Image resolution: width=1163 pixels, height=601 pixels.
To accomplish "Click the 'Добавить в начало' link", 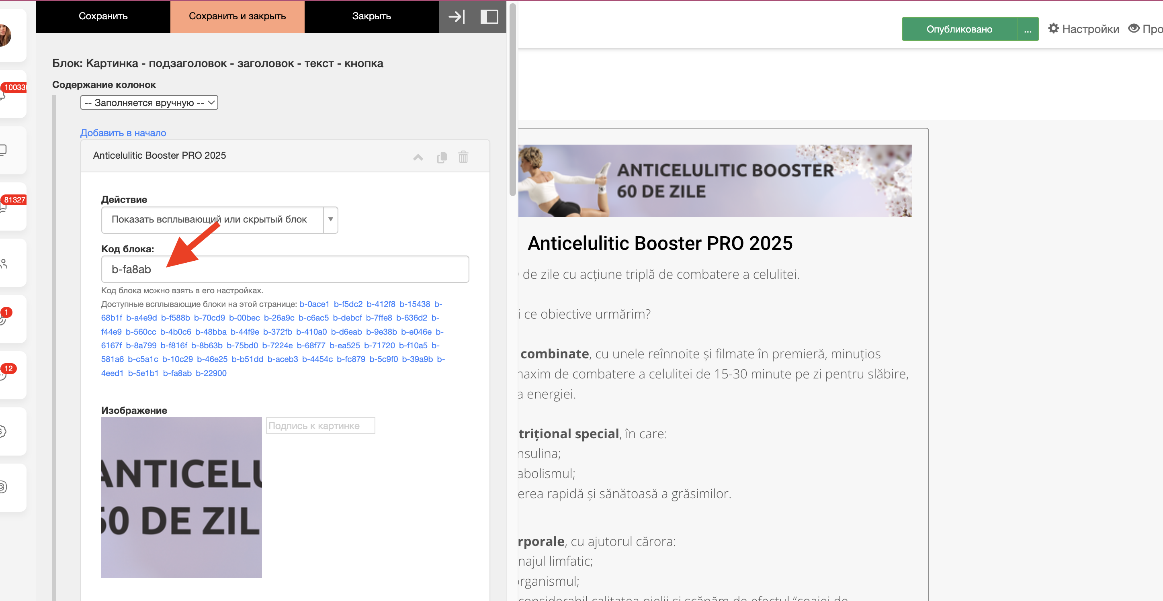I will click(123, 133).
